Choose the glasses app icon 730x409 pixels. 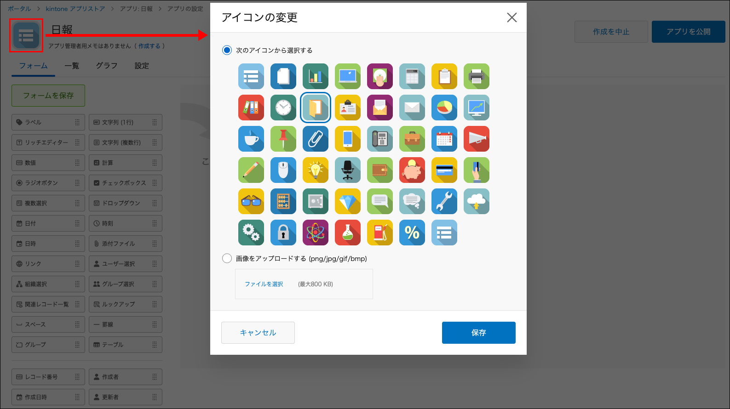pyautogui.click(x=251, y=201)
